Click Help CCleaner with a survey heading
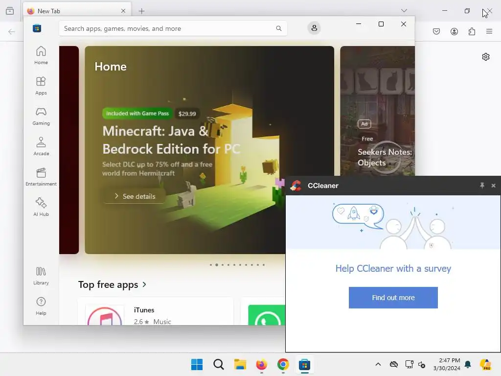Screen dimensions: 501x376 (x=393, y=269)
